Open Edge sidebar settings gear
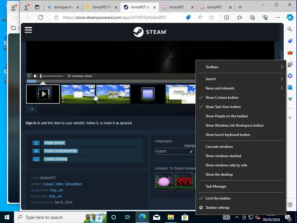297x223 pixels. coord(290,205)
